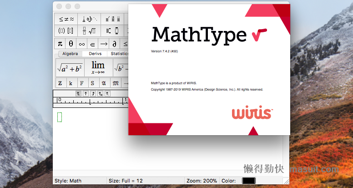Open the embellishments palette

tap(112, 19)
